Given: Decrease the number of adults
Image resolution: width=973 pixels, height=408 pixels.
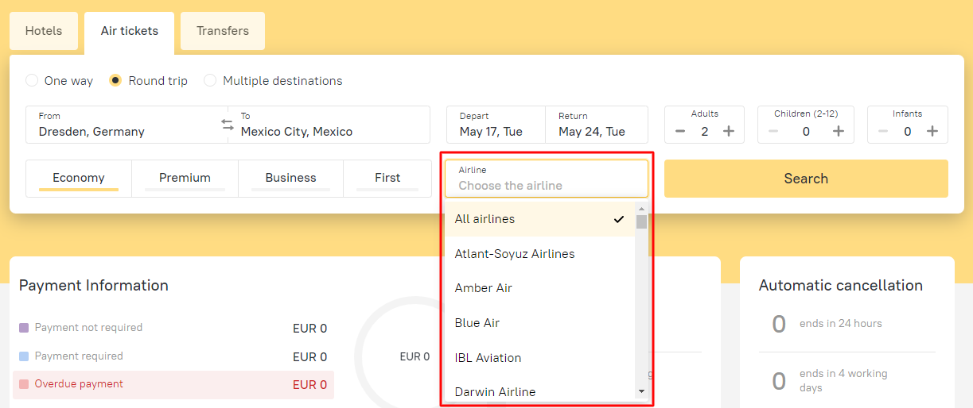Looking at the screenshot, I should click(x=680, y=131).
